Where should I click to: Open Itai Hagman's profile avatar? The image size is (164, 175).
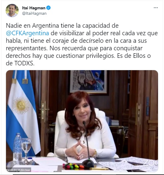pyautogui.click(x=12, y=11)
